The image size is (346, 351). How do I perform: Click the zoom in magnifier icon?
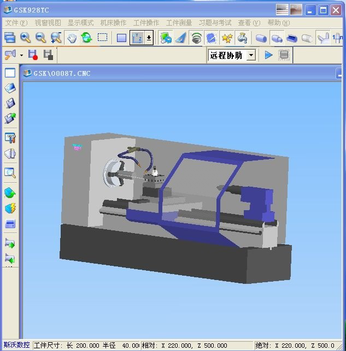click(25, 38)
